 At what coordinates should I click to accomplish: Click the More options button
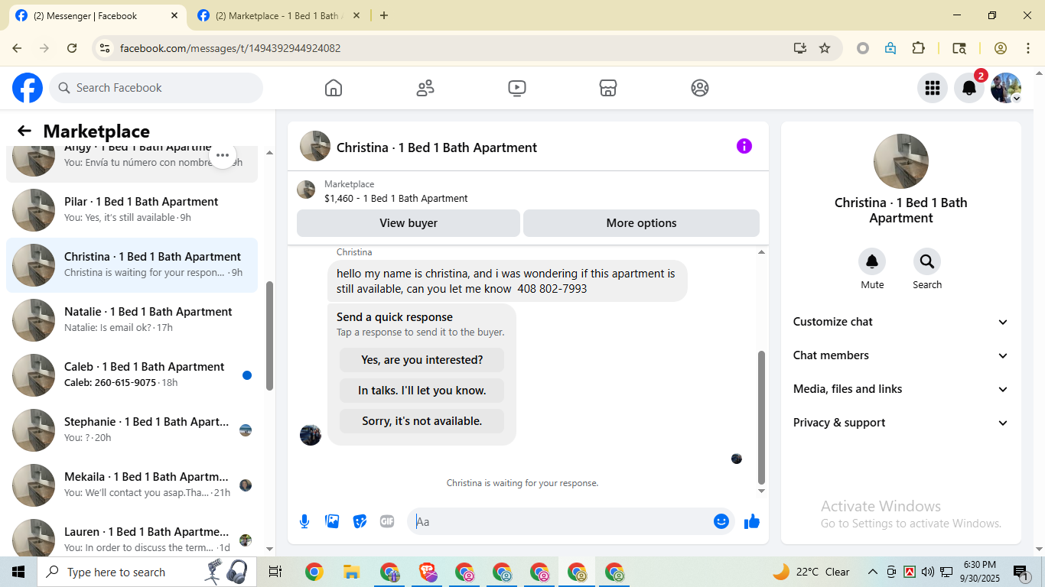point(641,223)
